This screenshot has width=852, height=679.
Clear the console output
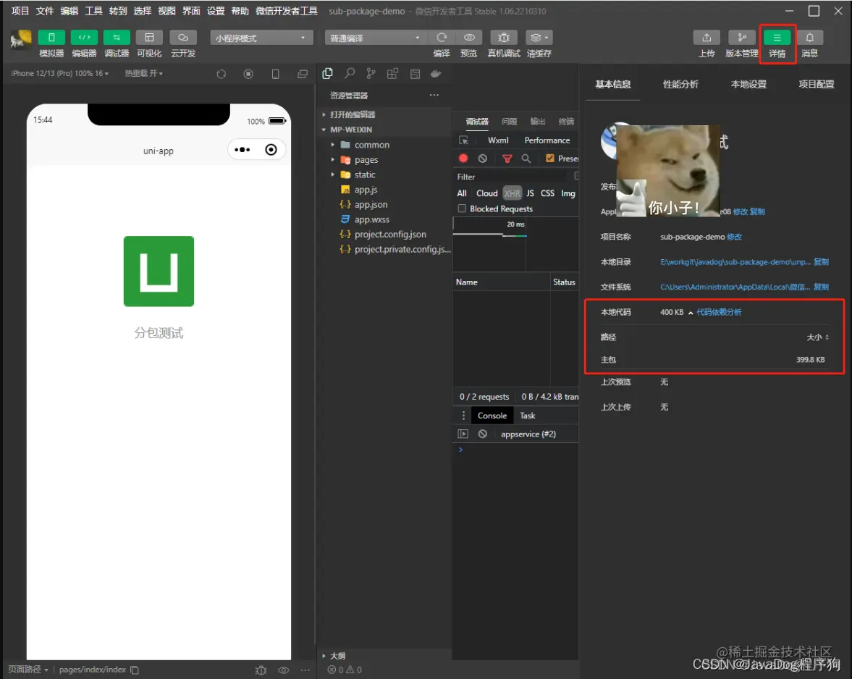(x=483, y=434)
